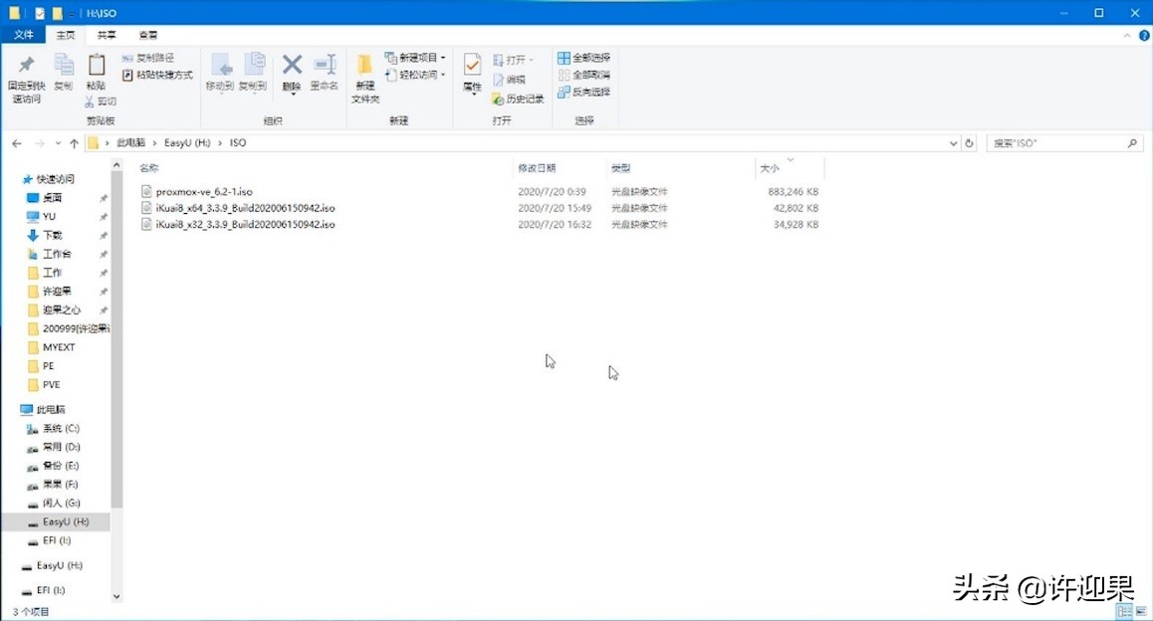Viewport: 1153px width, 621px height.
Task: Expand breadcrumb chevron after 此电脑
Action: point(154,143)
